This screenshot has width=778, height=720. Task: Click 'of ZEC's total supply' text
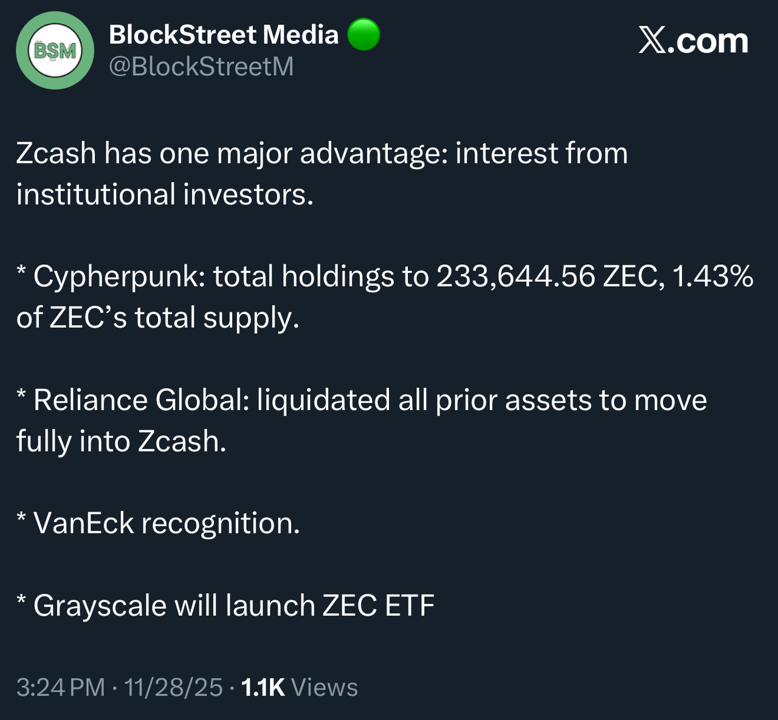pos(157,318)
